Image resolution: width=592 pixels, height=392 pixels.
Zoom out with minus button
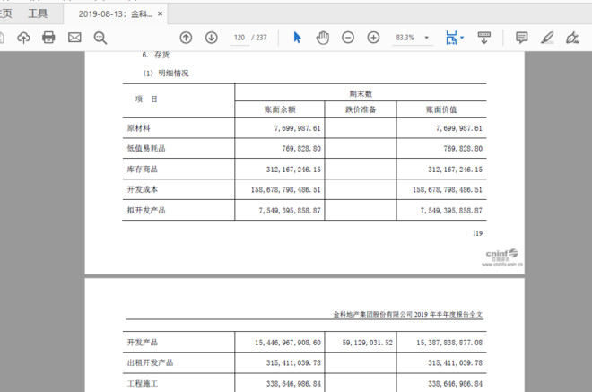click(348, 38)
